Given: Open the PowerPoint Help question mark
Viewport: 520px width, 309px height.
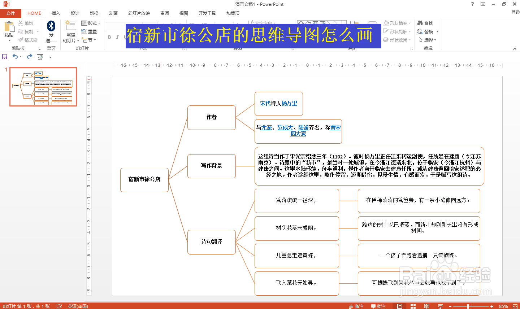Looking at the screenshot, I should (472, 4).
